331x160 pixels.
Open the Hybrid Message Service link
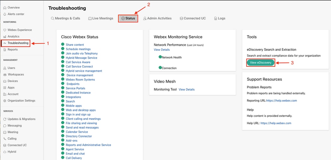coord(82,58)
